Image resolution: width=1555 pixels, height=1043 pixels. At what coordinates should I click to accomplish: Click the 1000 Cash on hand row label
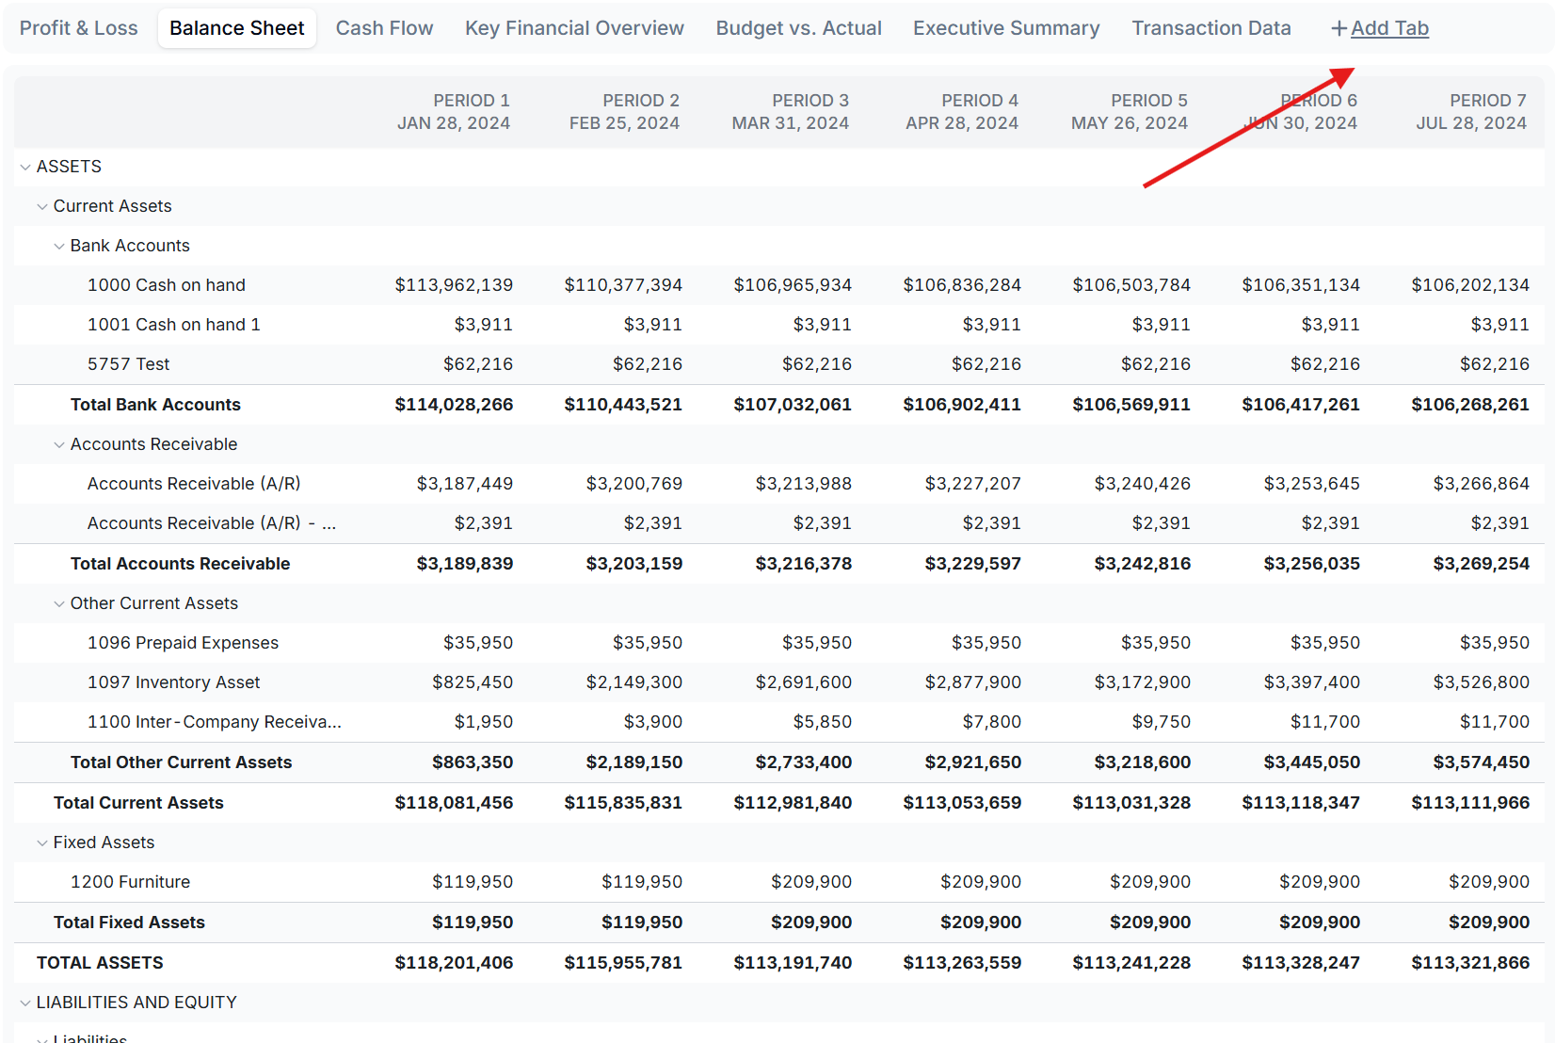(167, 285)
